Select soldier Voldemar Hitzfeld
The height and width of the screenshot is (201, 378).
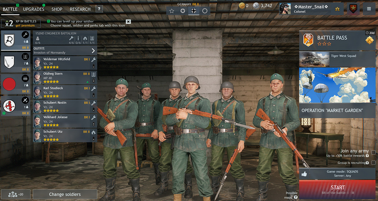pos(65,63)
